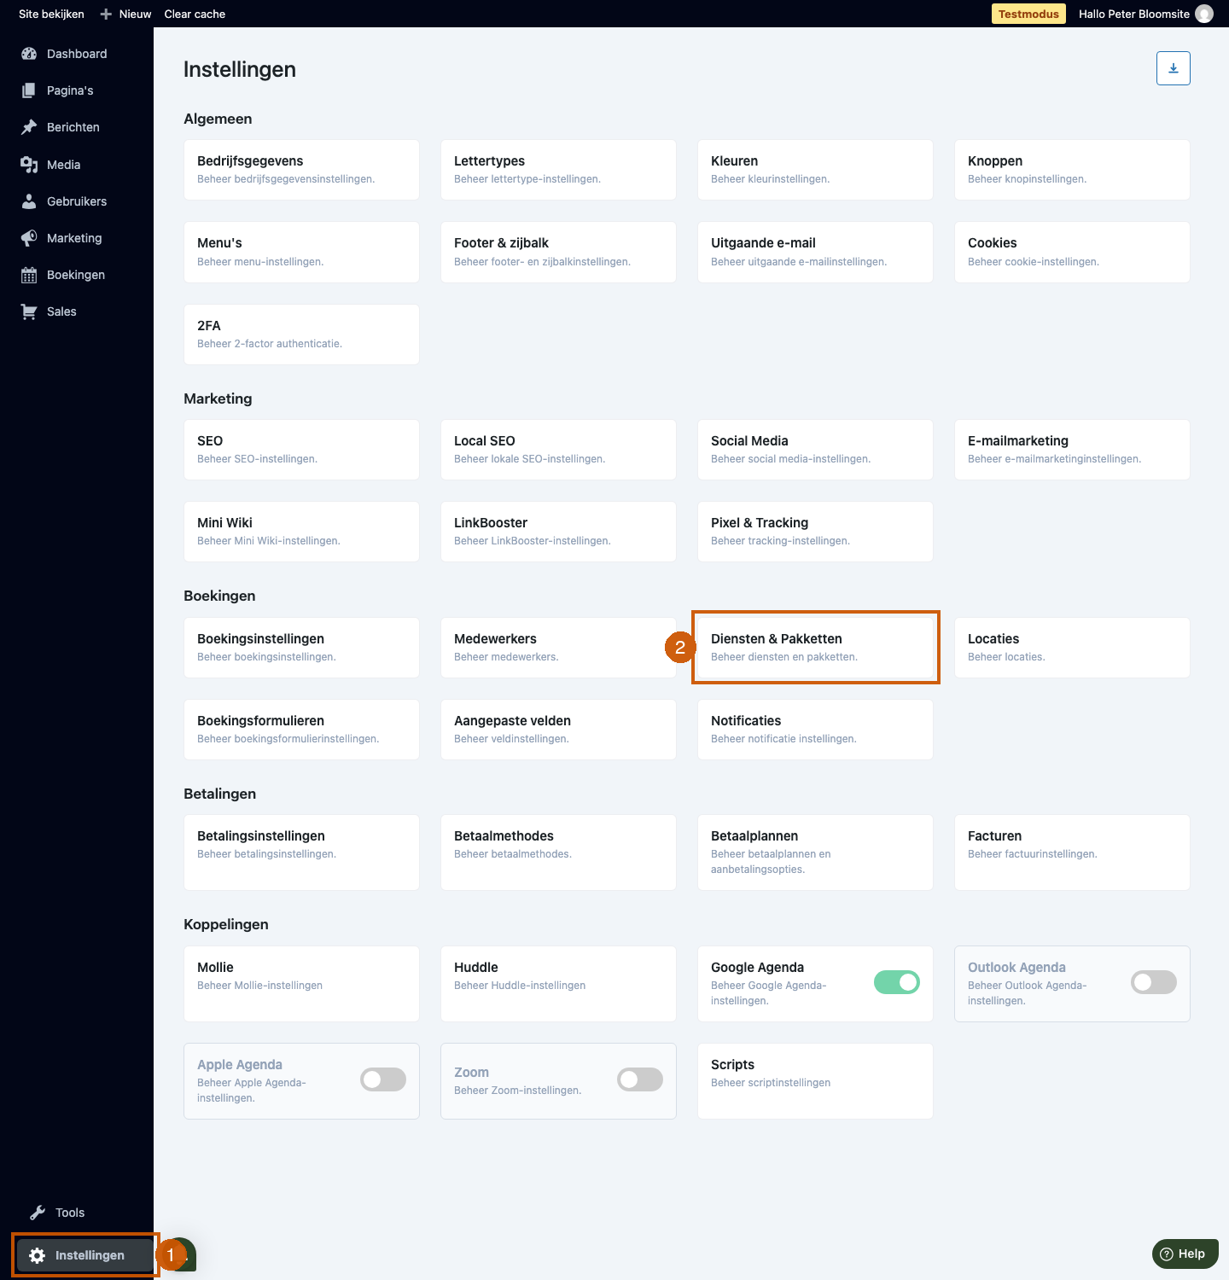This screenshot has width=1229, height=1280.
Task: Open the Medewerkers settings card
Action: (558, 648)
